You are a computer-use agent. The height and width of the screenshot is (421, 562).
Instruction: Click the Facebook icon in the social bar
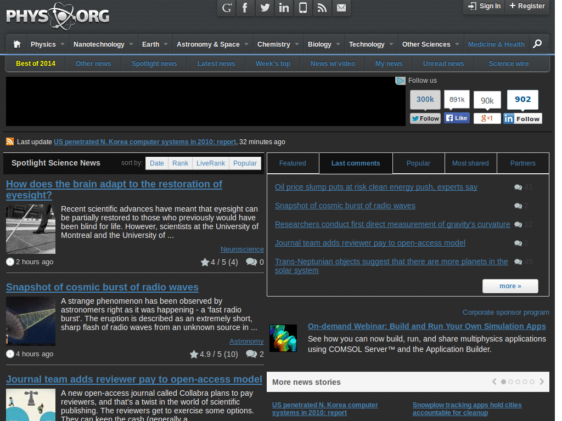(x=245, y=8)
